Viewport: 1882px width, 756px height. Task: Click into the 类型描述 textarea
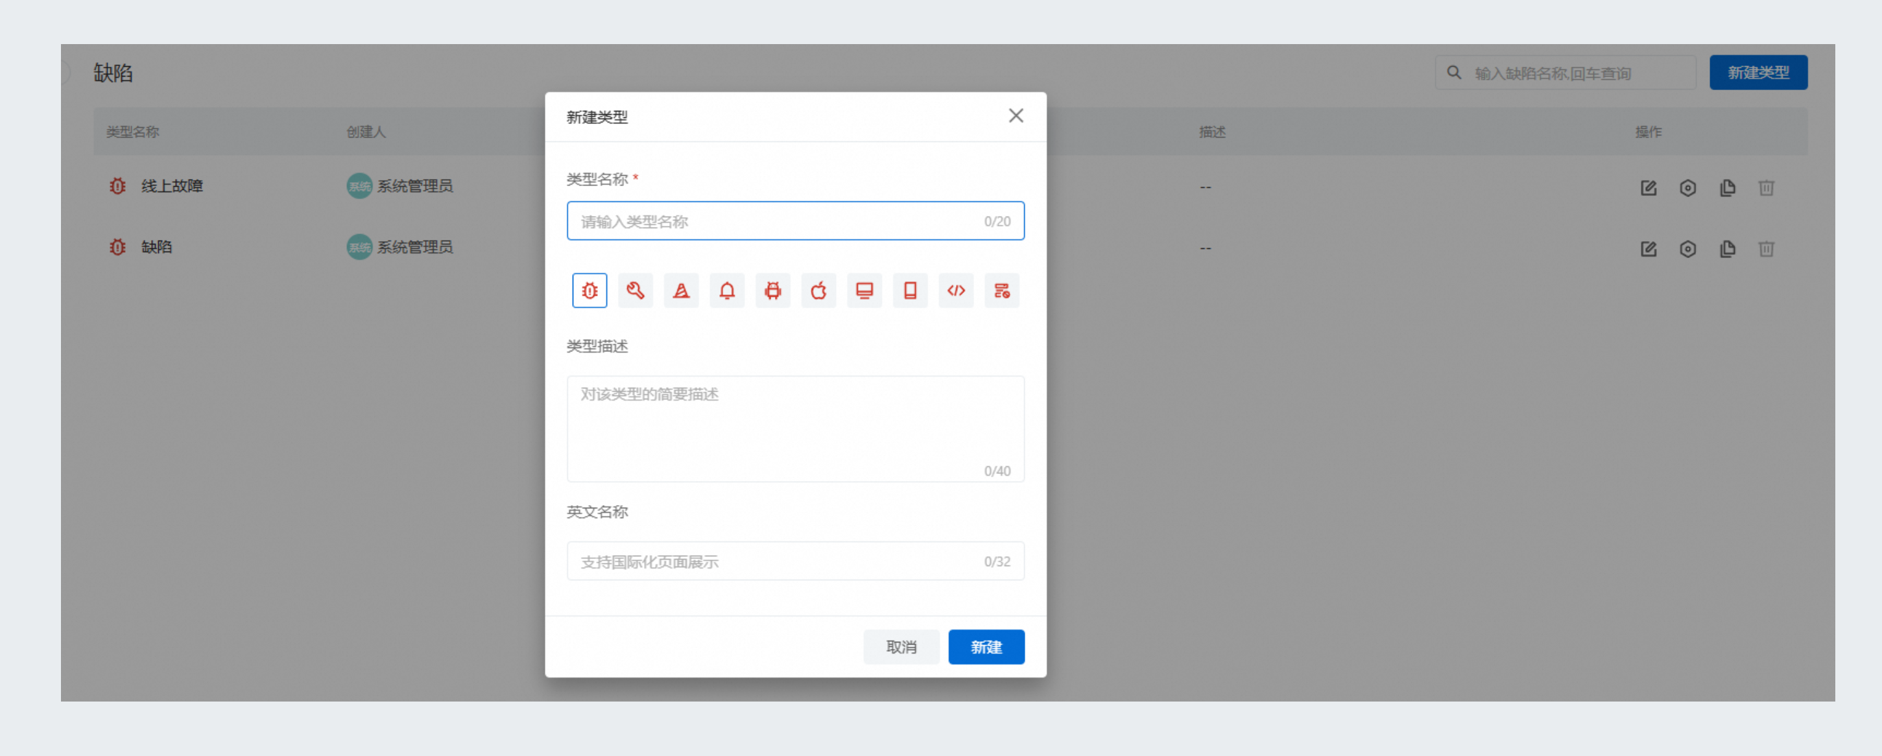click(x=796, y=429)
